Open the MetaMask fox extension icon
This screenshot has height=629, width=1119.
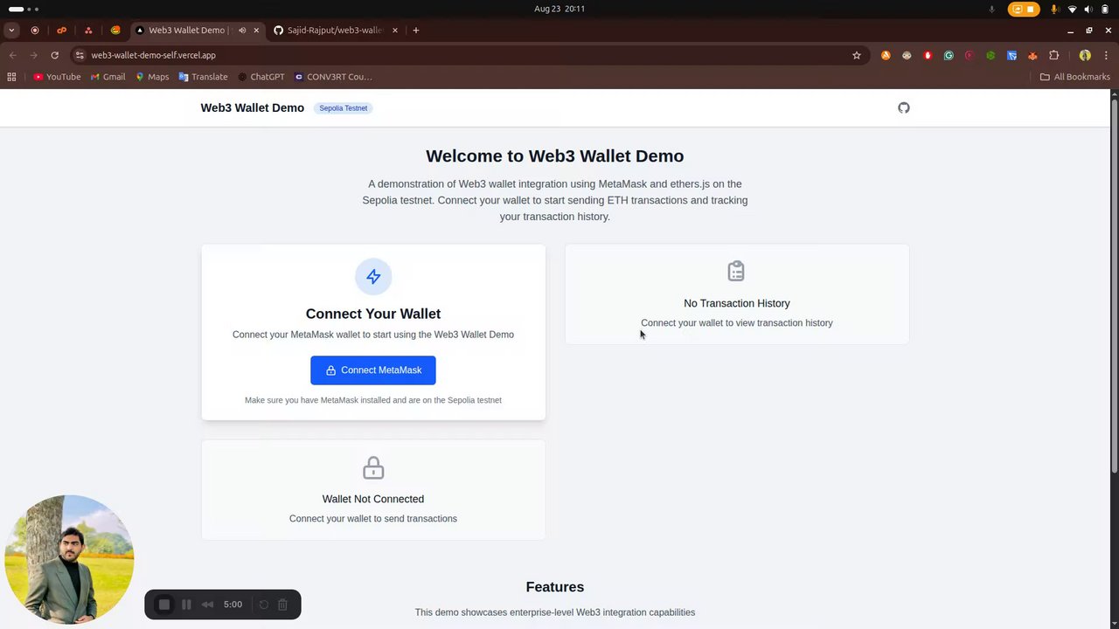[1032, 55]
